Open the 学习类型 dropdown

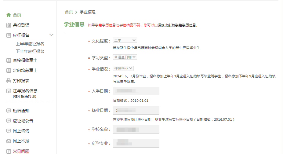pos(125,57)
